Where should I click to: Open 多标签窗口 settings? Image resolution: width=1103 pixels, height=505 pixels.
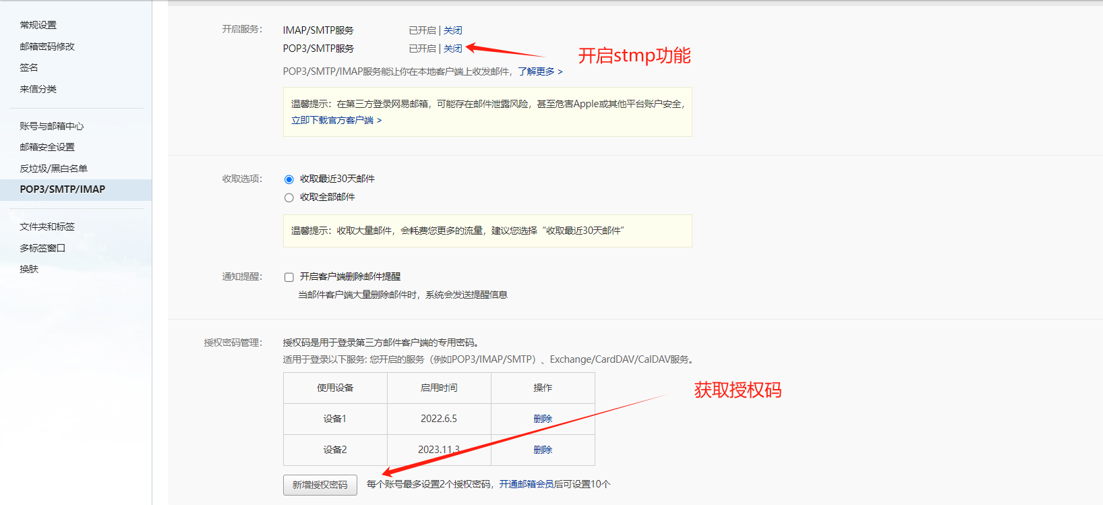(x=42, y=248)
